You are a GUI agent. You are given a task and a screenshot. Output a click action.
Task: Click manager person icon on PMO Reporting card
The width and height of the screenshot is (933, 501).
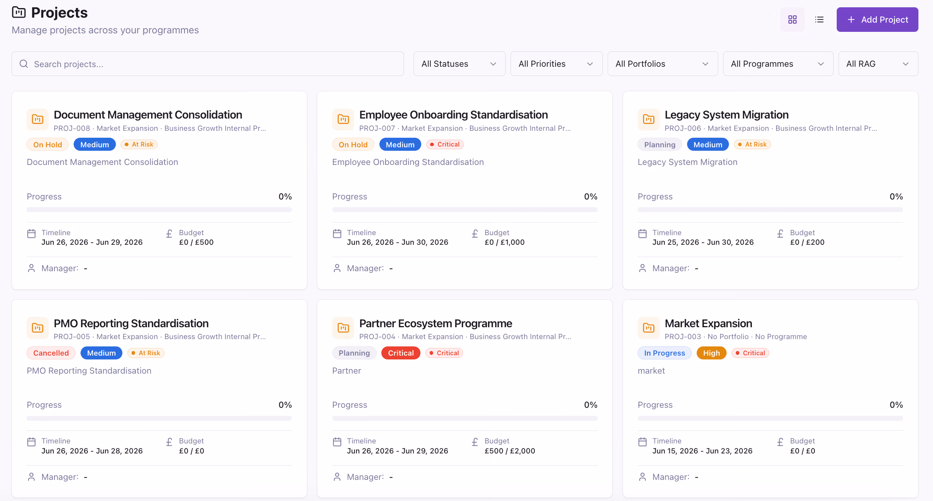(x=31, y=477)
